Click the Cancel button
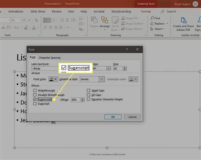 coord(132,117)
